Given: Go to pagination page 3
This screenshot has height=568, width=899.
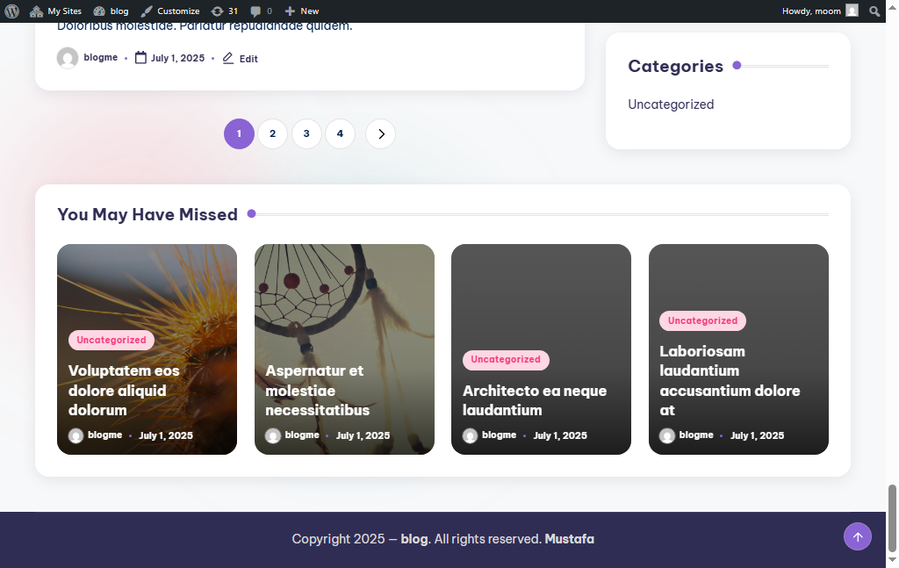Looking at the screenshot, I should [x=306, y=133].
